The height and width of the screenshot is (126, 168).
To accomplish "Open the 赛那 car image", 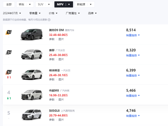I will [31, 54].
